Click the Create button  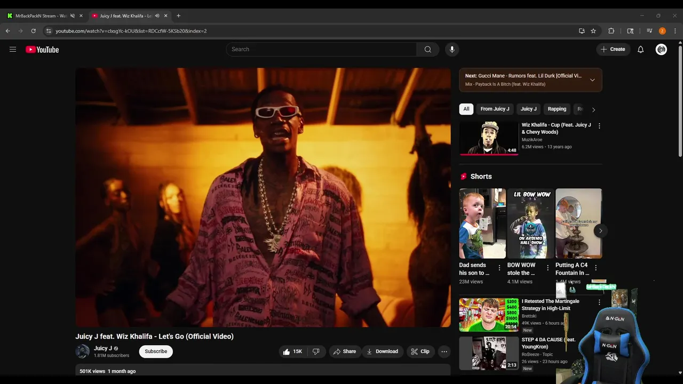(613, 49)
